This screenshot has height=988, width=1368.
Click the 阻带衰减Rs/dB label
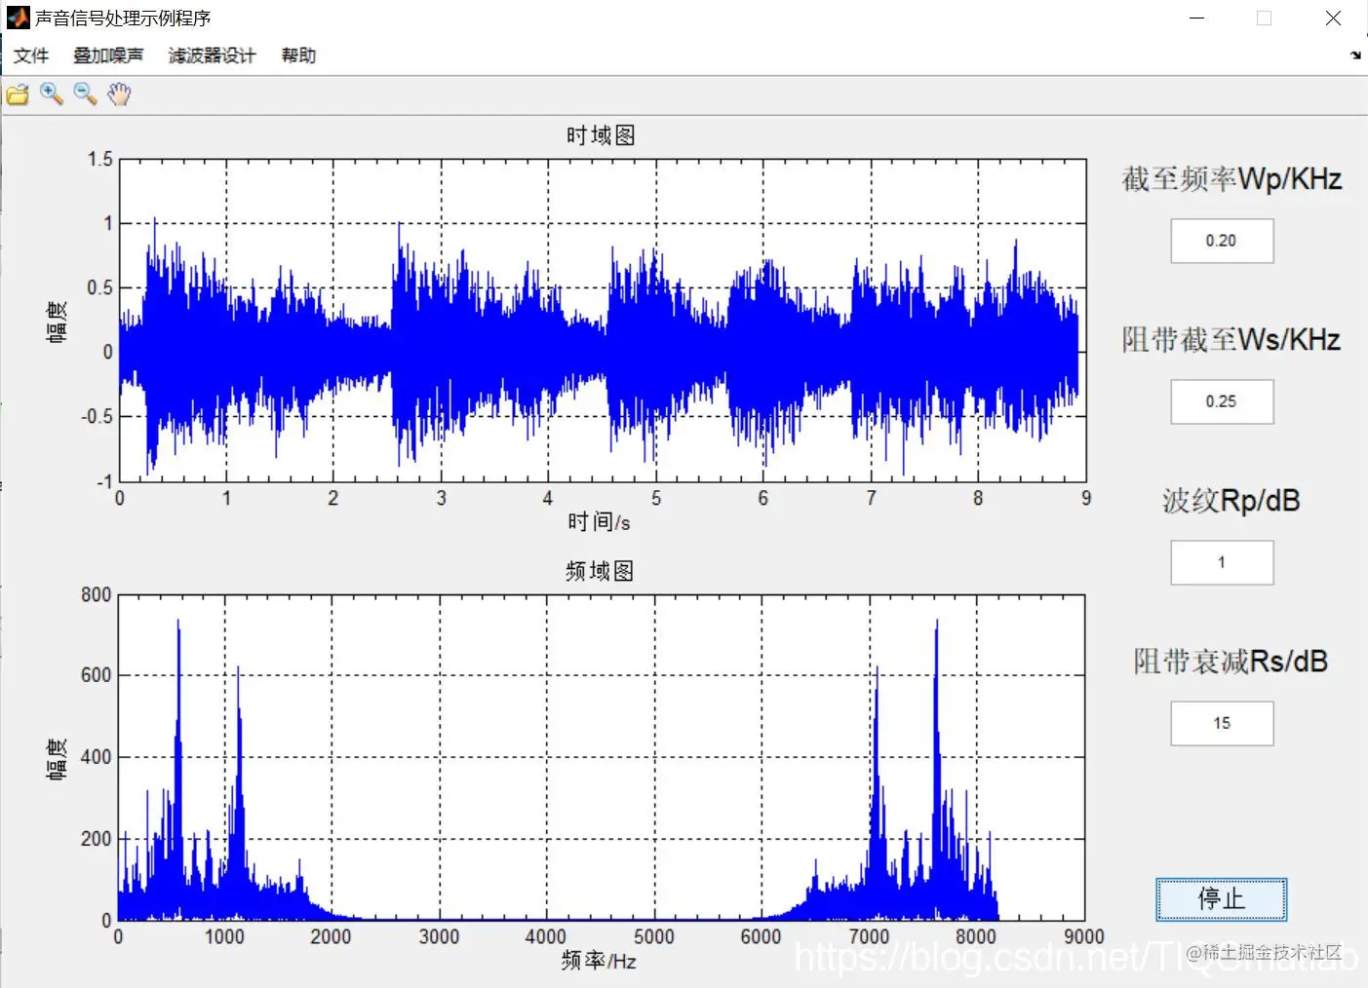1231,662
